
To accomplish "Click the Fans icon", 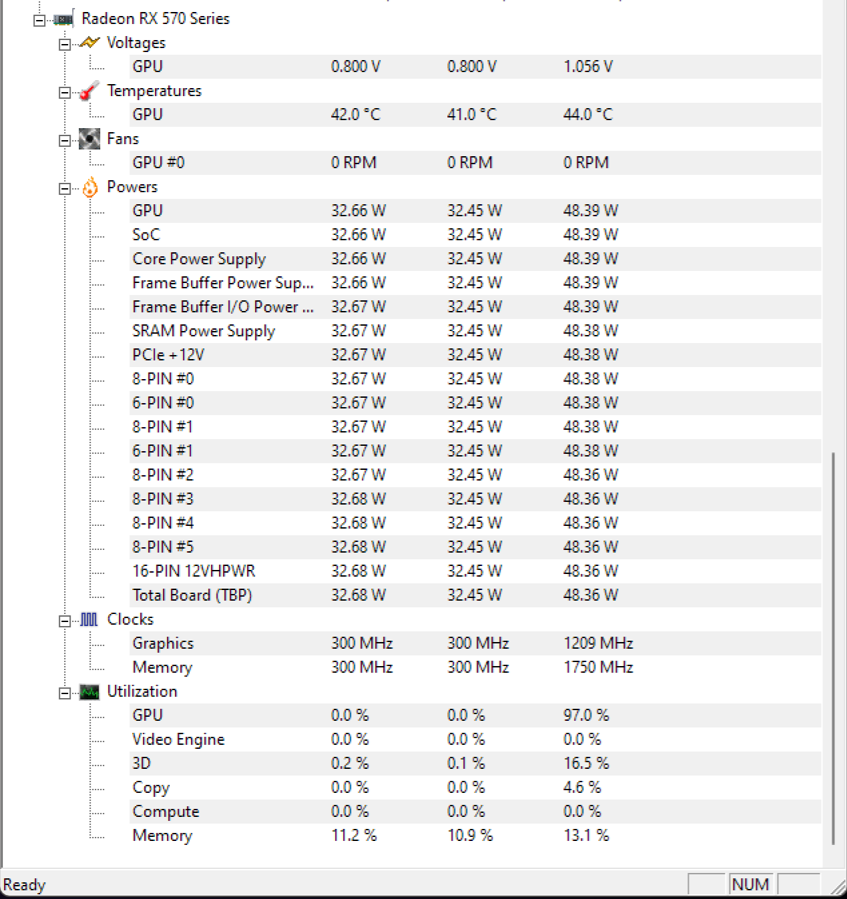I will click(89, 139).
